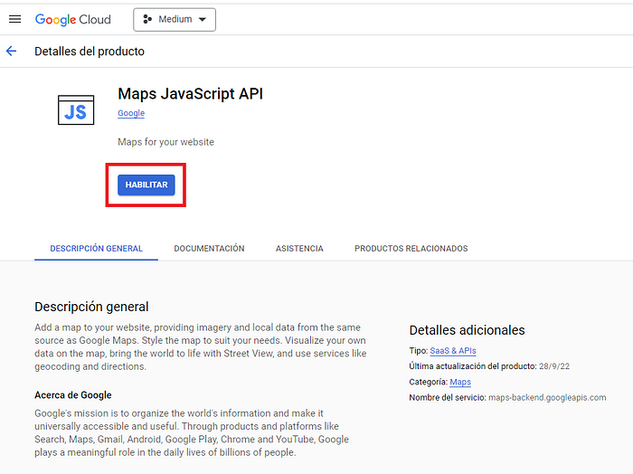Select the Maps JavaScript API title

[x=190, y=94]
